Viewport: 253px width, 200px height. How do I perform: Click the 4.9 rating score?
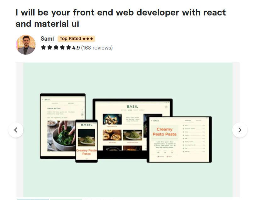76,48
